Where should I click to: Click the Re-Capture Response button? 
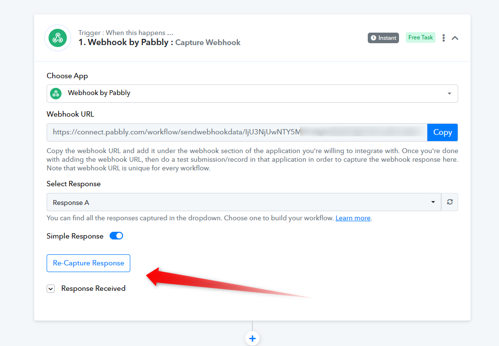coord(88,263)
